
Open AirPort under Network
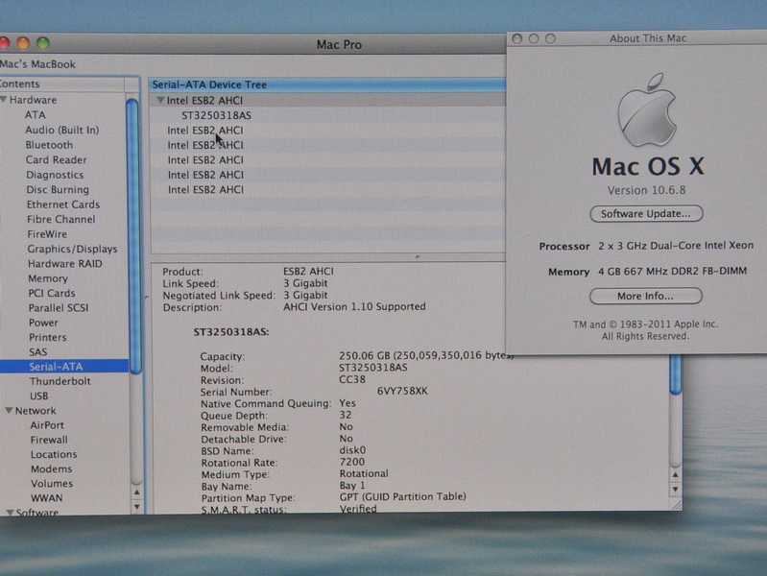[x=47, y=425]
